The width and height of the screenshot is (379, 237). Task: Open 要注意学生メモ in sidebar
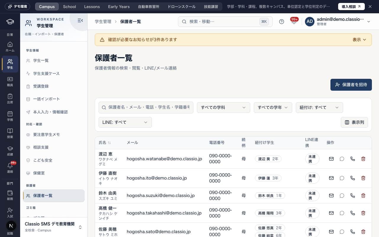click(x=54, y=134)
